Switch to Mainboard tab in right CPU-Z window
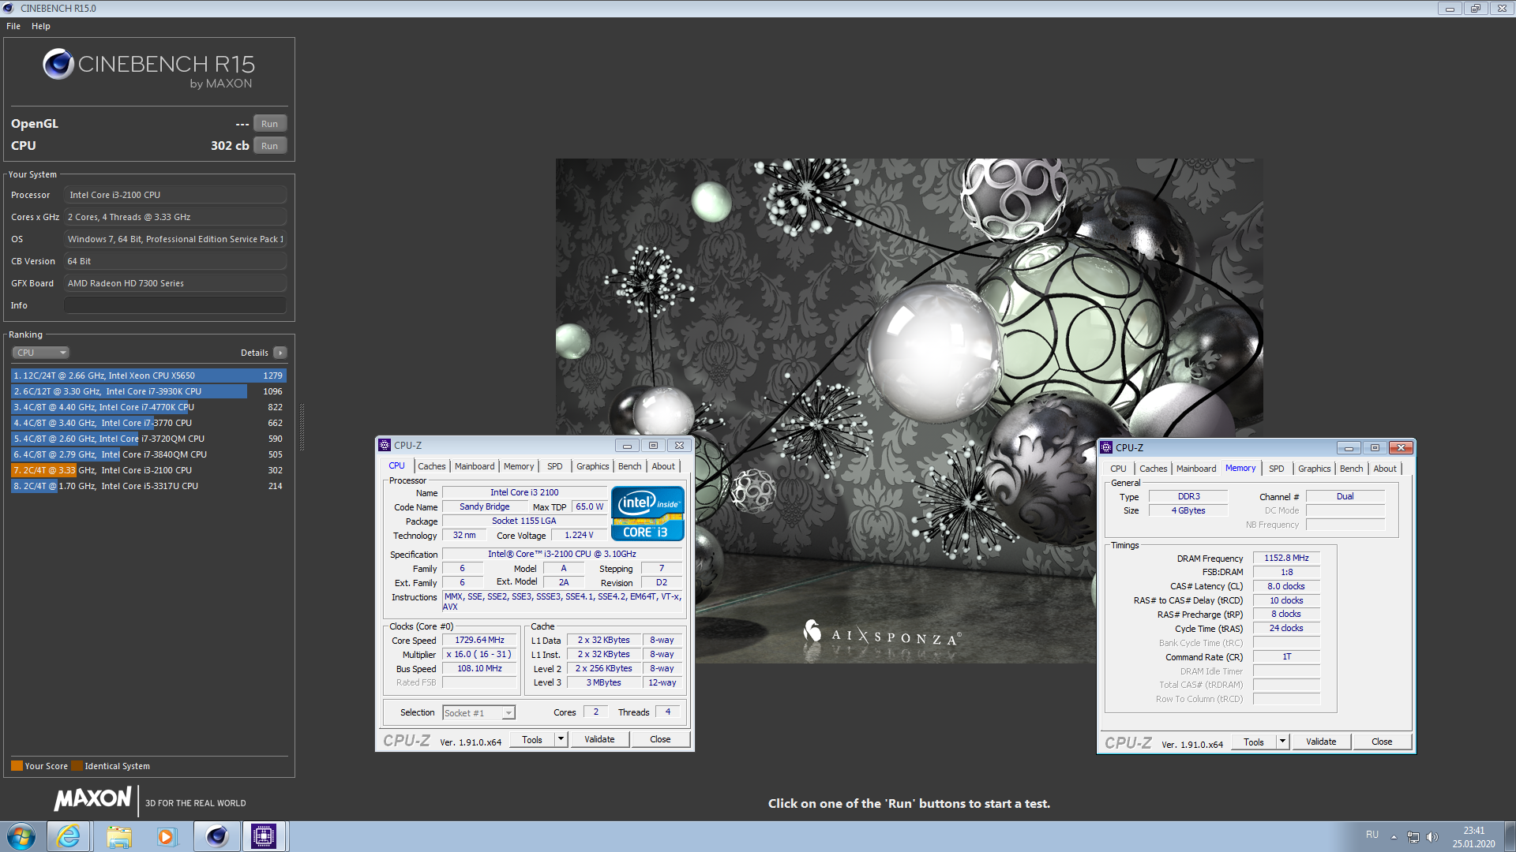 (x=1196, y=469)
